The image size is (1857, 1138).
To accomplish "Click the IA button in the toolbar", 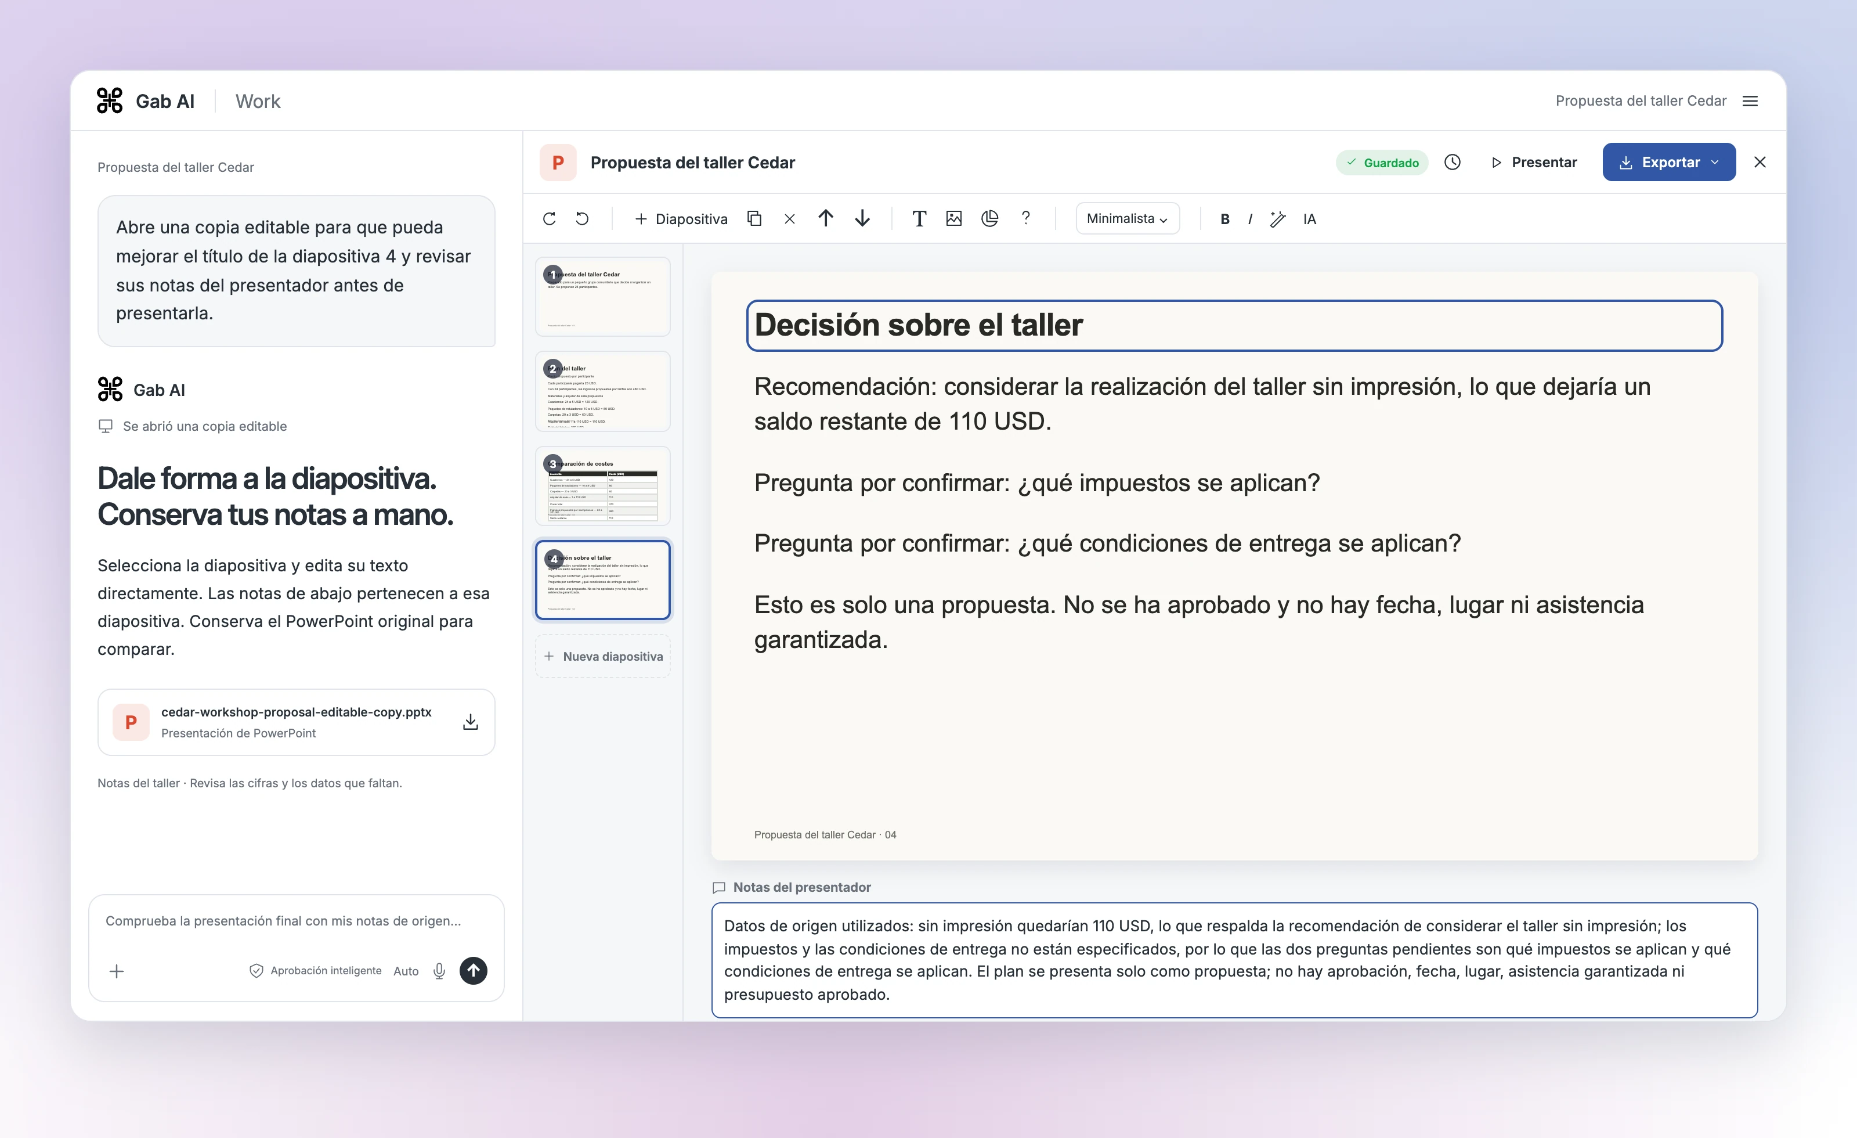I will click(x=1310, y=219).
